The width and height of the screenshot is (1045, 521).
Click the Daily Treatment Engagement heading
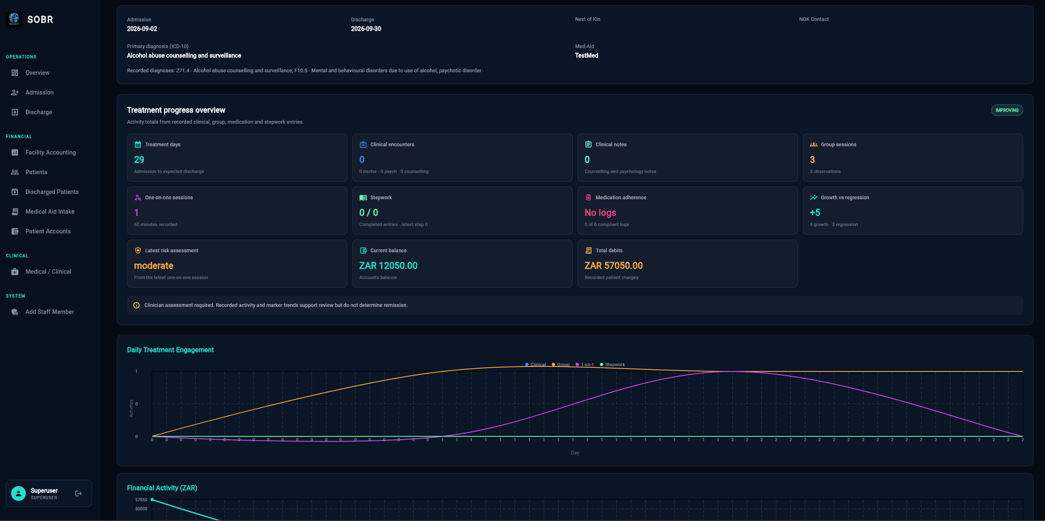coord(170,350)
